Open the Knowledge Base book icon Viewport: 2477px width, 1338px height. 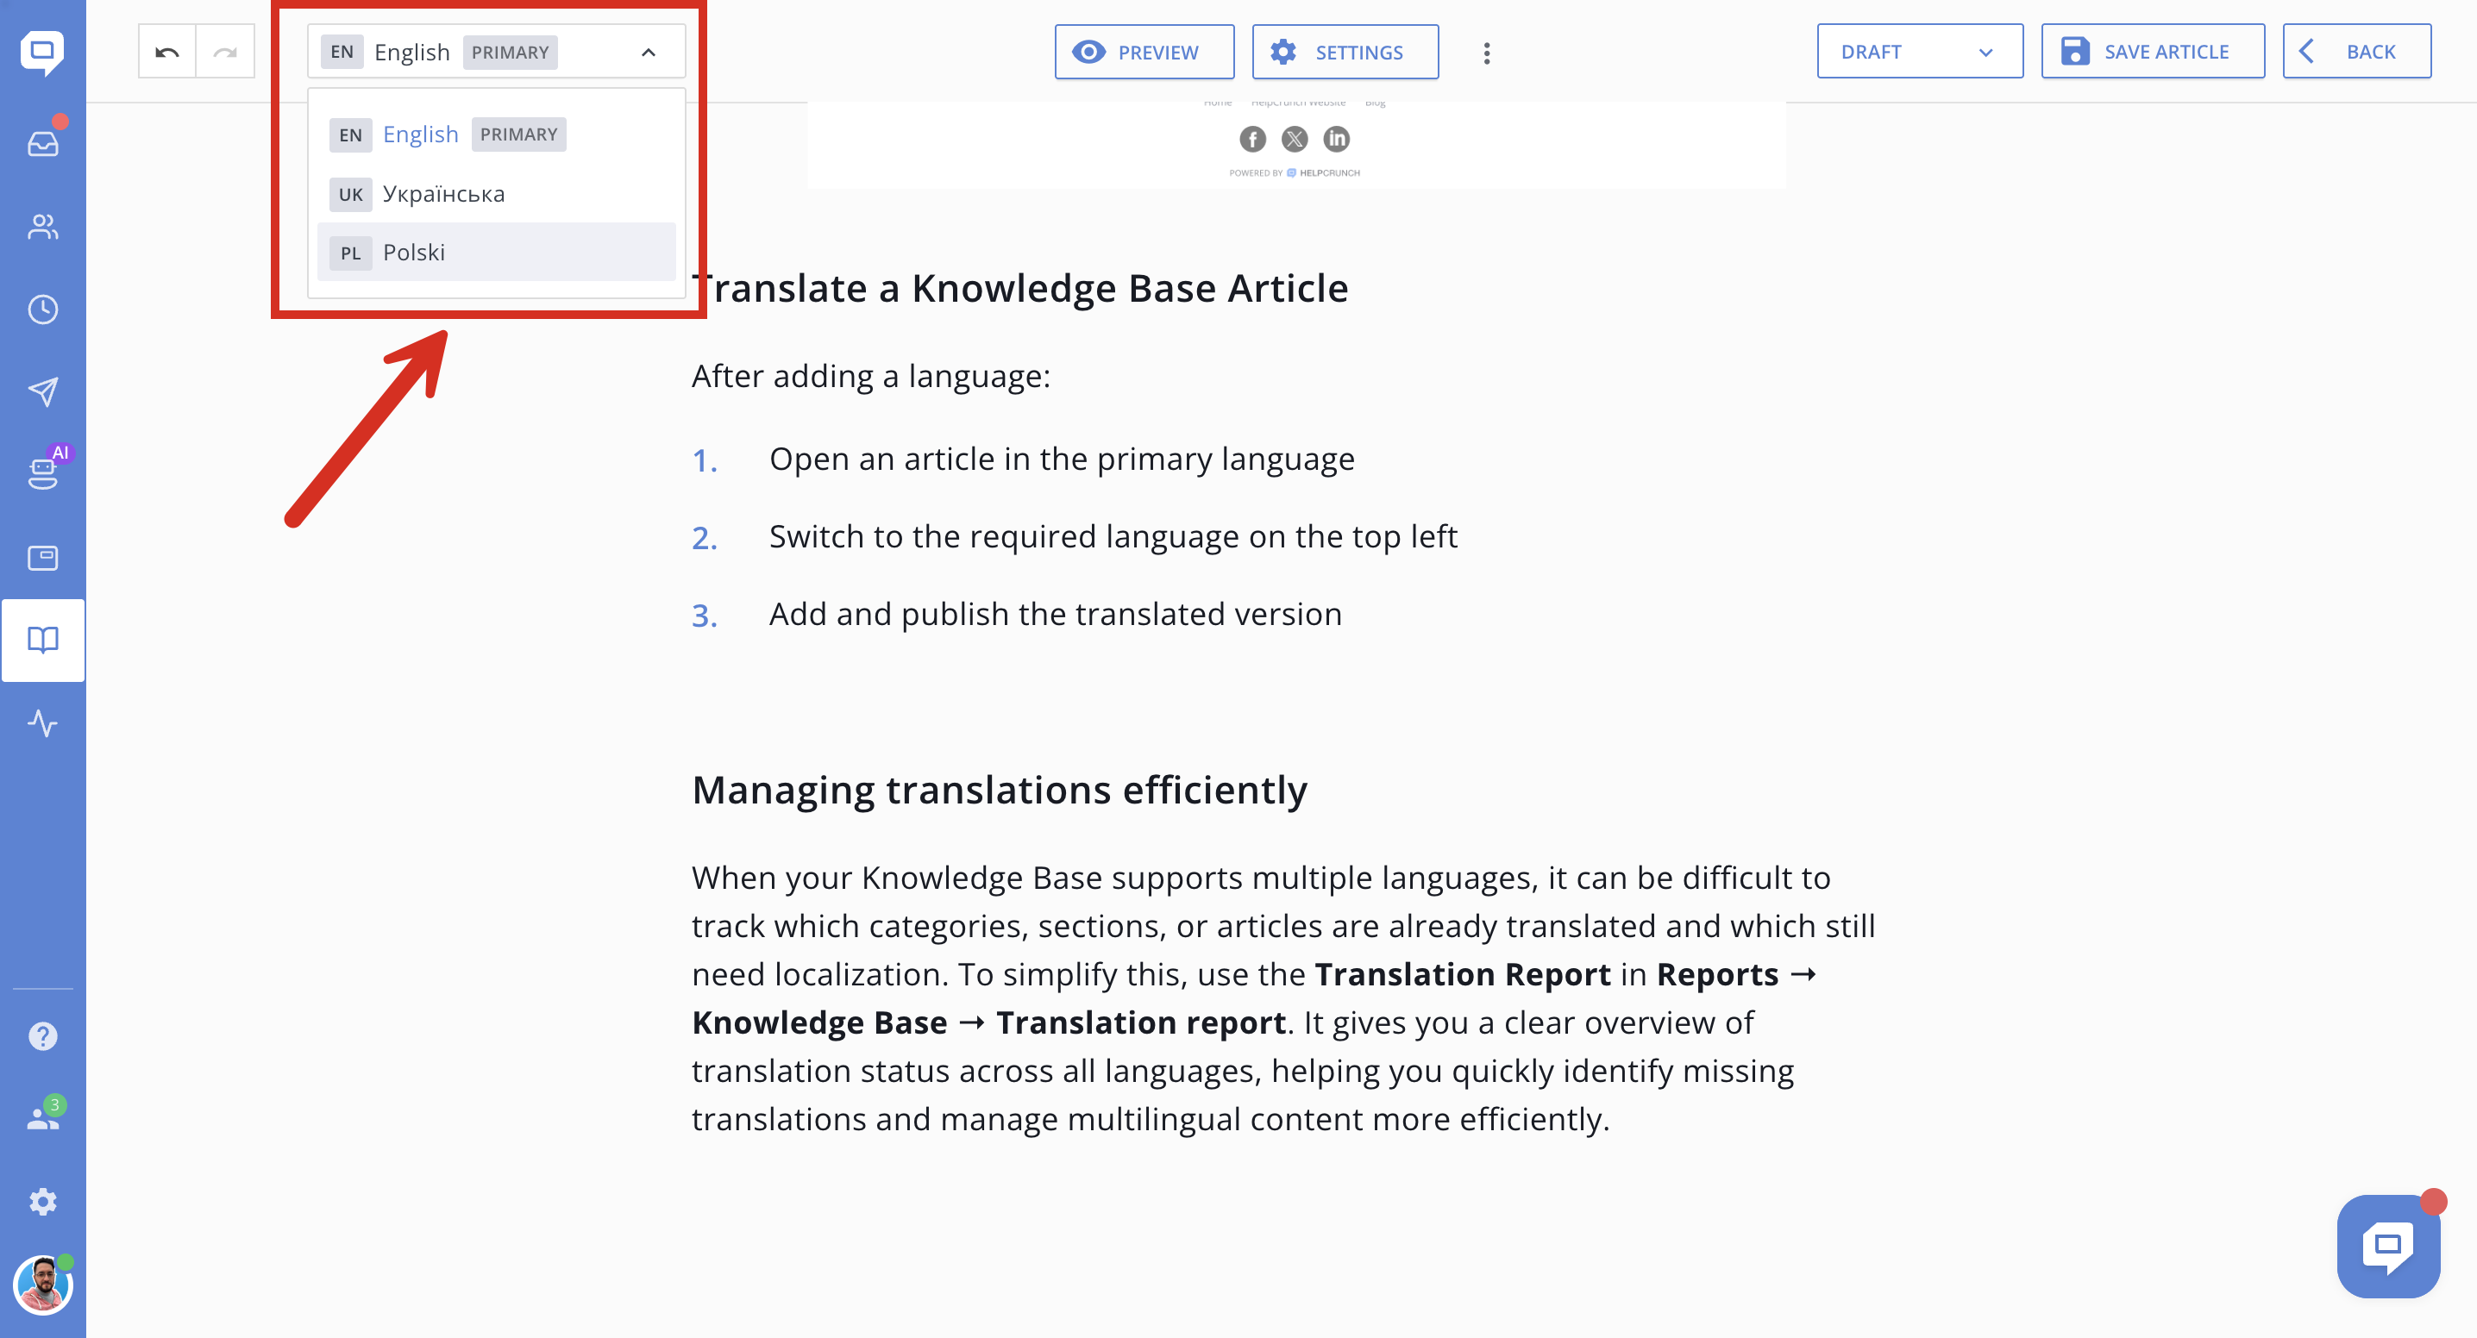[42, 639]
